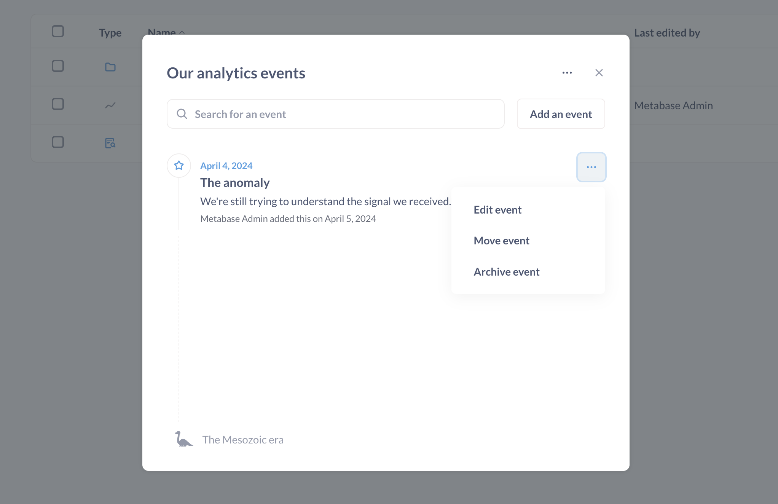Viewport: 778px width, 504px height.
Task: Click the line chart type icon
Action: point(110,105)
